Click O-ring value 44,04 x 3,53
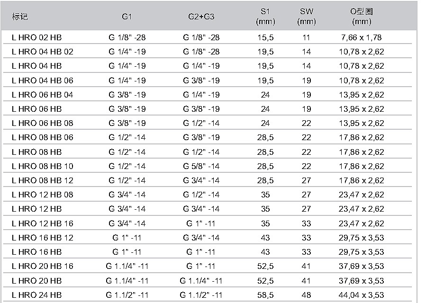This screenshot has height=303, width=426. click(x=362, y=294)
